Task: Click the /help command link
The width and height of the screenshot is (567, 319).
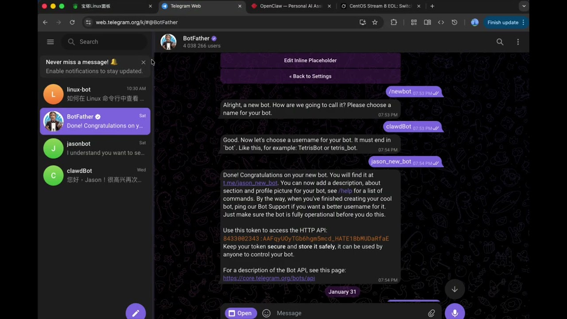Action: click(346, 191)
